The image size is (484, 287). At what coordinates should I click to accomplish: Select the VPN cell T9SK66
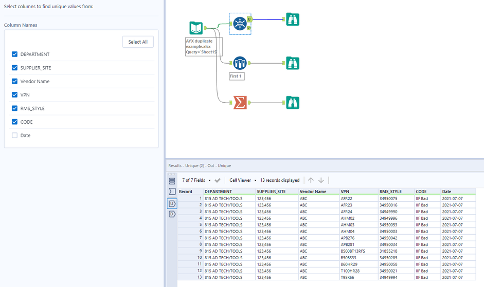[x=358, y=277]
